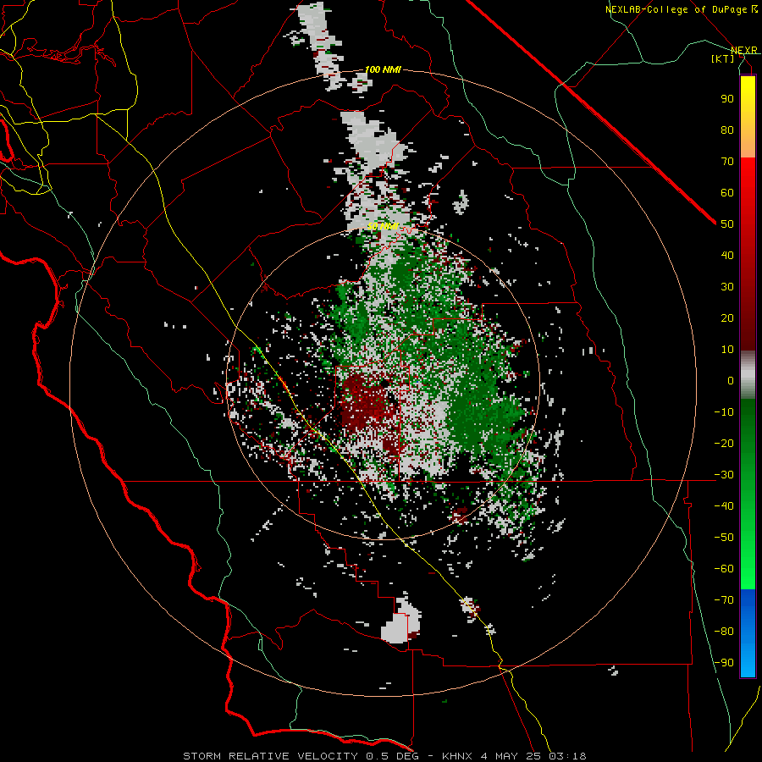Click the 4 MAY 25 03:18 timestamp
Image resolution: width=762 pixels, height=762 pixels.
533,756
